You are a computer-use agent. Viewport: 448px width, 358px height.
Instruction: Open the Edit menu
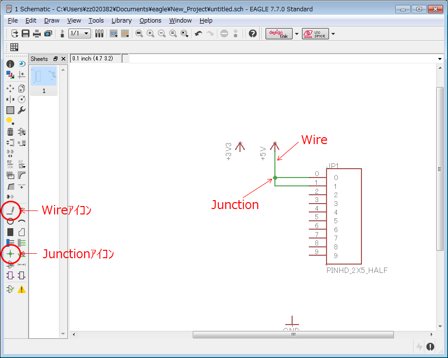coord(31,21)
